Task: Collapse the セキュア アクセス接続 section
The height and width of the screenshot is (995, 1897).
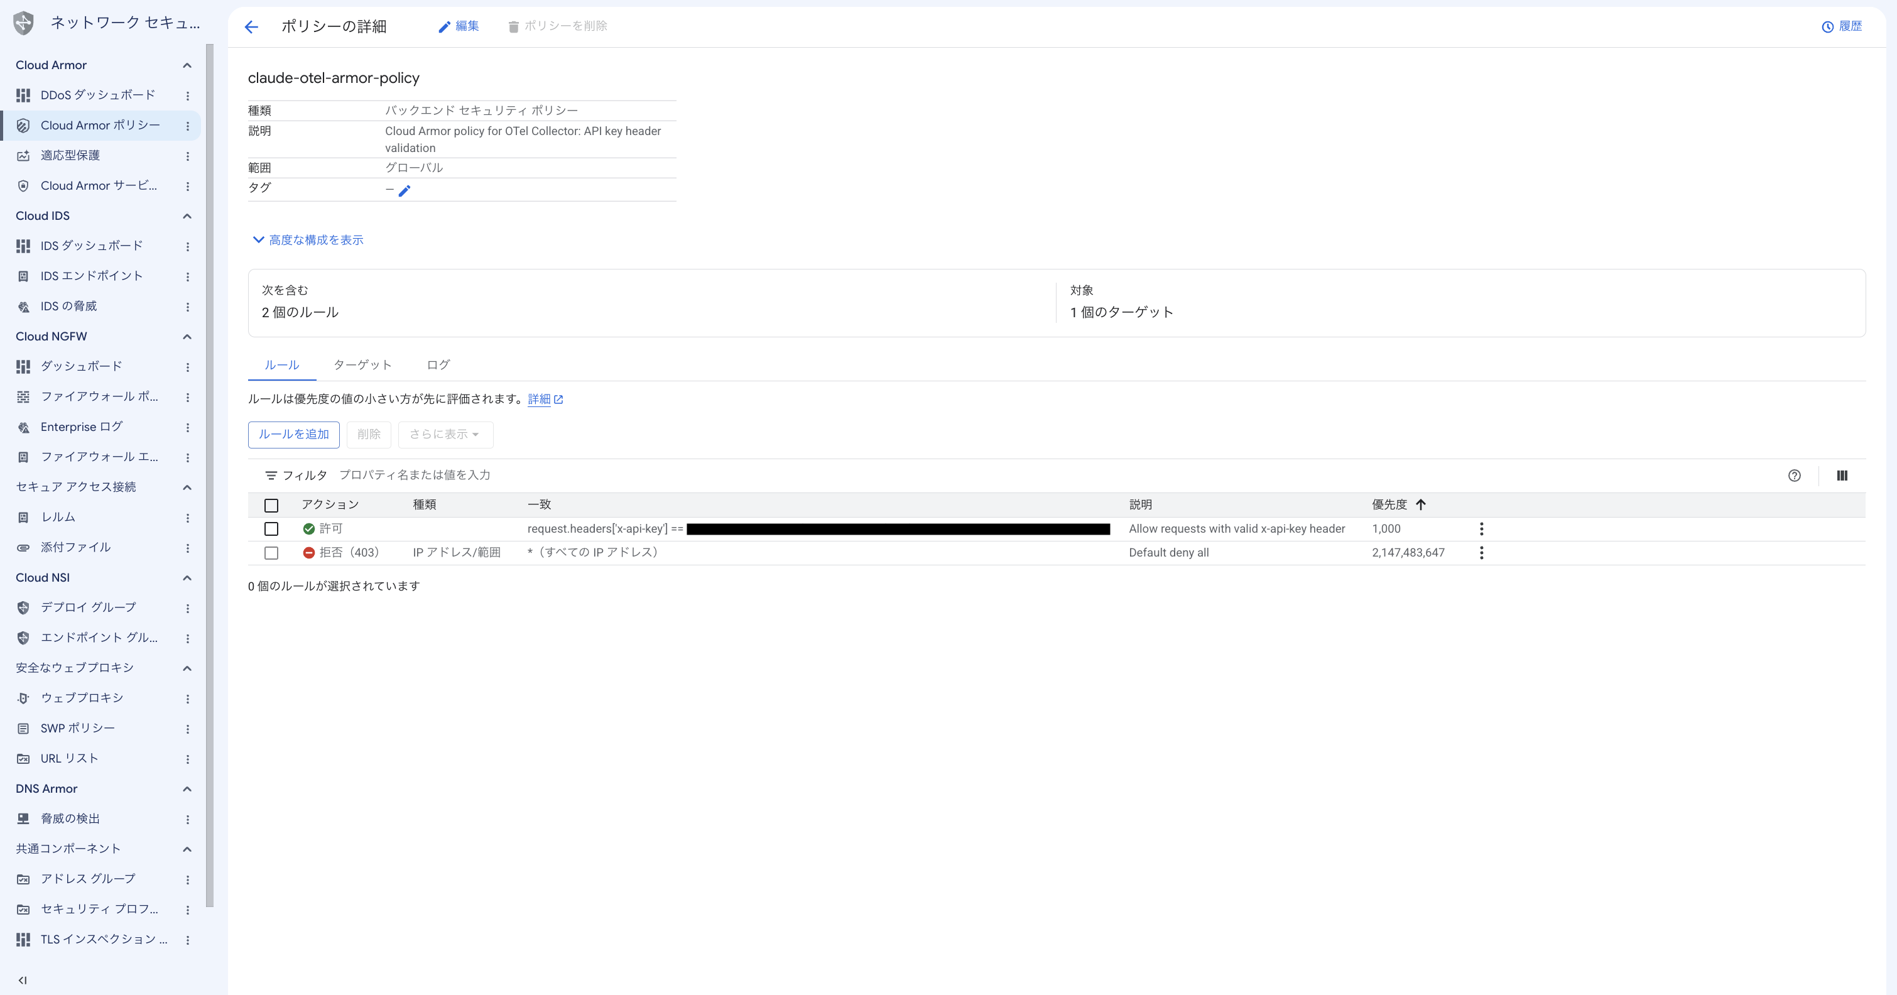Action: click(x=187, y=487)
